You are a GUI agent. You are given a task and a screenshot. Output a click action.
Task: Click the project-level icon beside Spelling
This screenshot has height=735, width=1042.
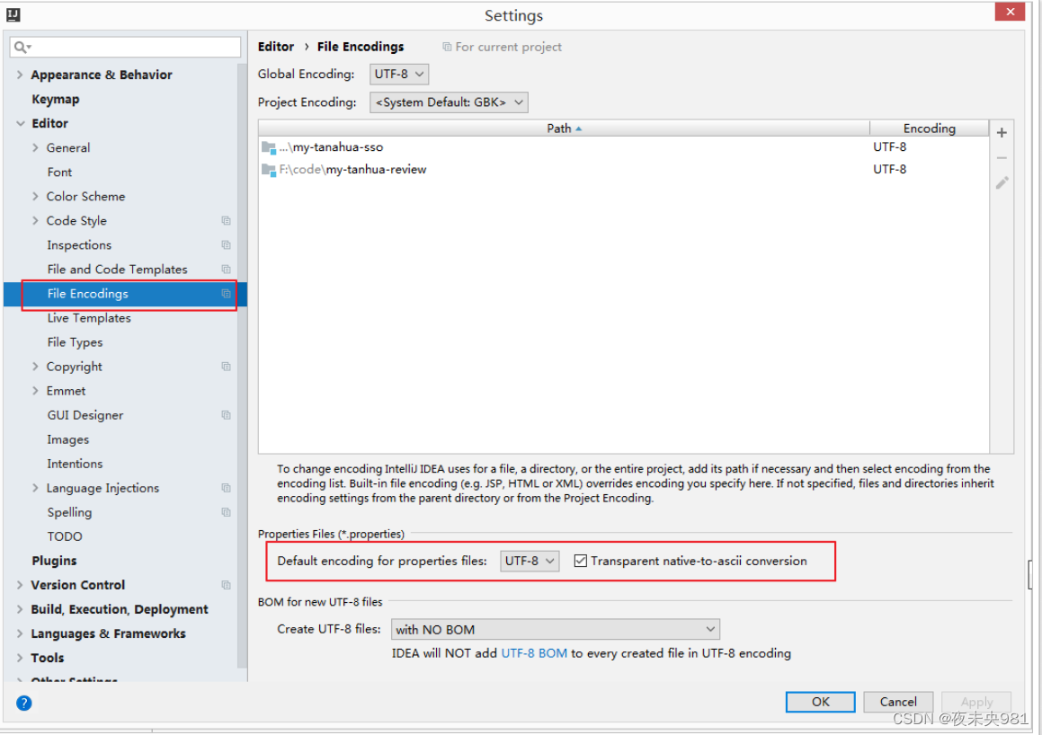226,512
